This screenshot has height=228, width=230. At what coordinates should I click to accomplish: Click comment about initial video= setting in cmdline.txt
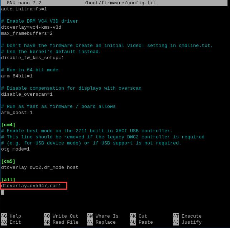pos(107,46)
